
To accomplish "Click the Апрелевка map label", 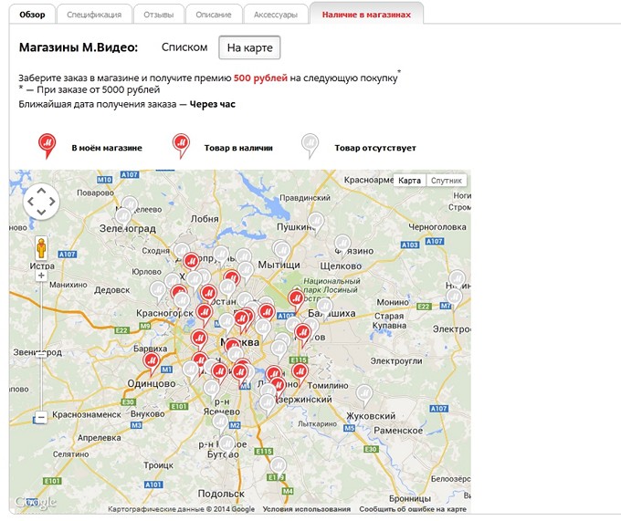I will coord(99,438).
